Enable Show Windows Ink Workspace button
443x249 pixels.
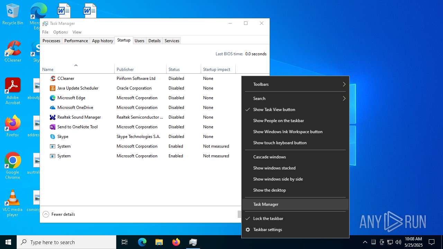click(x=295, y=132)
